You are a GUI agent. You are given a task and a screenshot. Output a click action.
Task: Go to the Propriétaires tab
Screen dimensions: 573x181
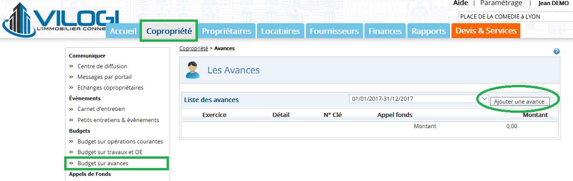coord(227,31)
